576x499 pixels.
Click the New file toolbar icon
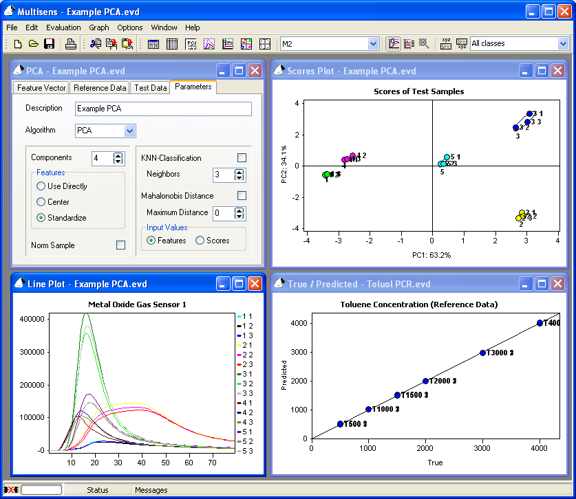pyautogui.click(x=18, y=44)
